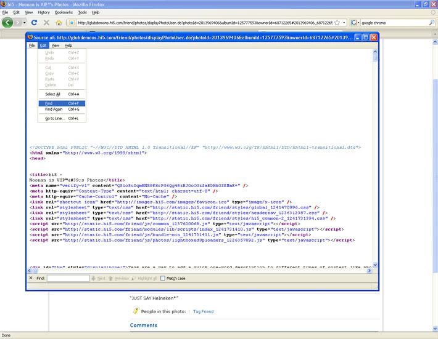
Task: Open File menu in source viewer window
Action: point(32,46)
